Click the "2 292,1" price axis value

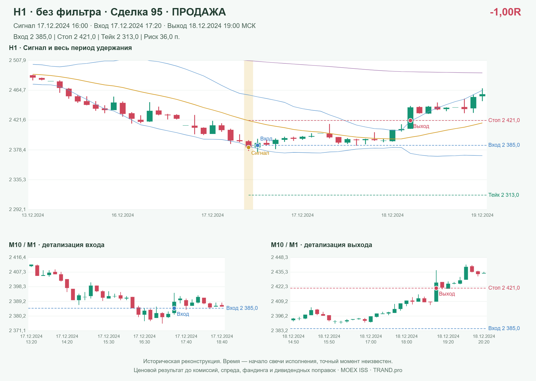pos(17,209)
